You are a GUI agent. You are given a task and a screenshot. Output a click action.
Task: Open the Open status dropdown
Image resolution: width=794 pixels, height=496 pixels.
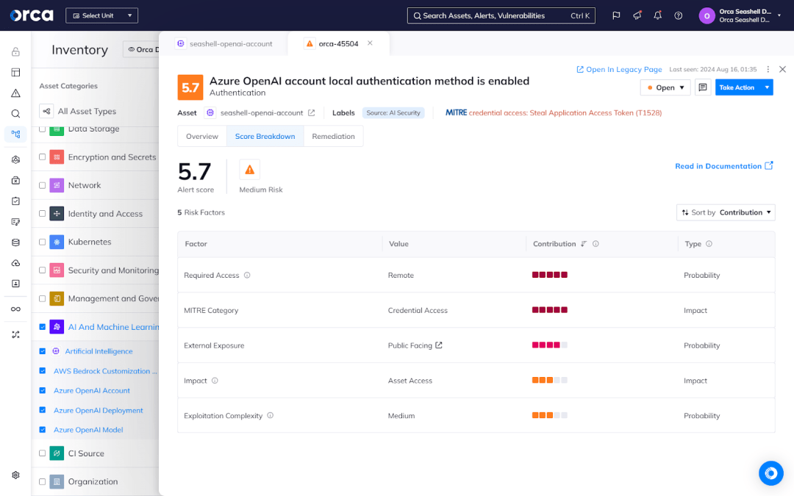click(665, 87)
